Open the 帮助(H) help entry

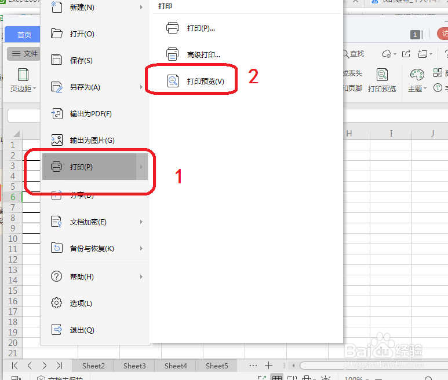tap(94, 277)
